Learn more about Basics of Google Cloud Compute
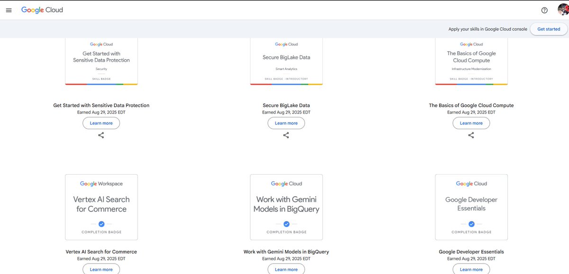Screen dimensions: 569x274 coord(471,123)
